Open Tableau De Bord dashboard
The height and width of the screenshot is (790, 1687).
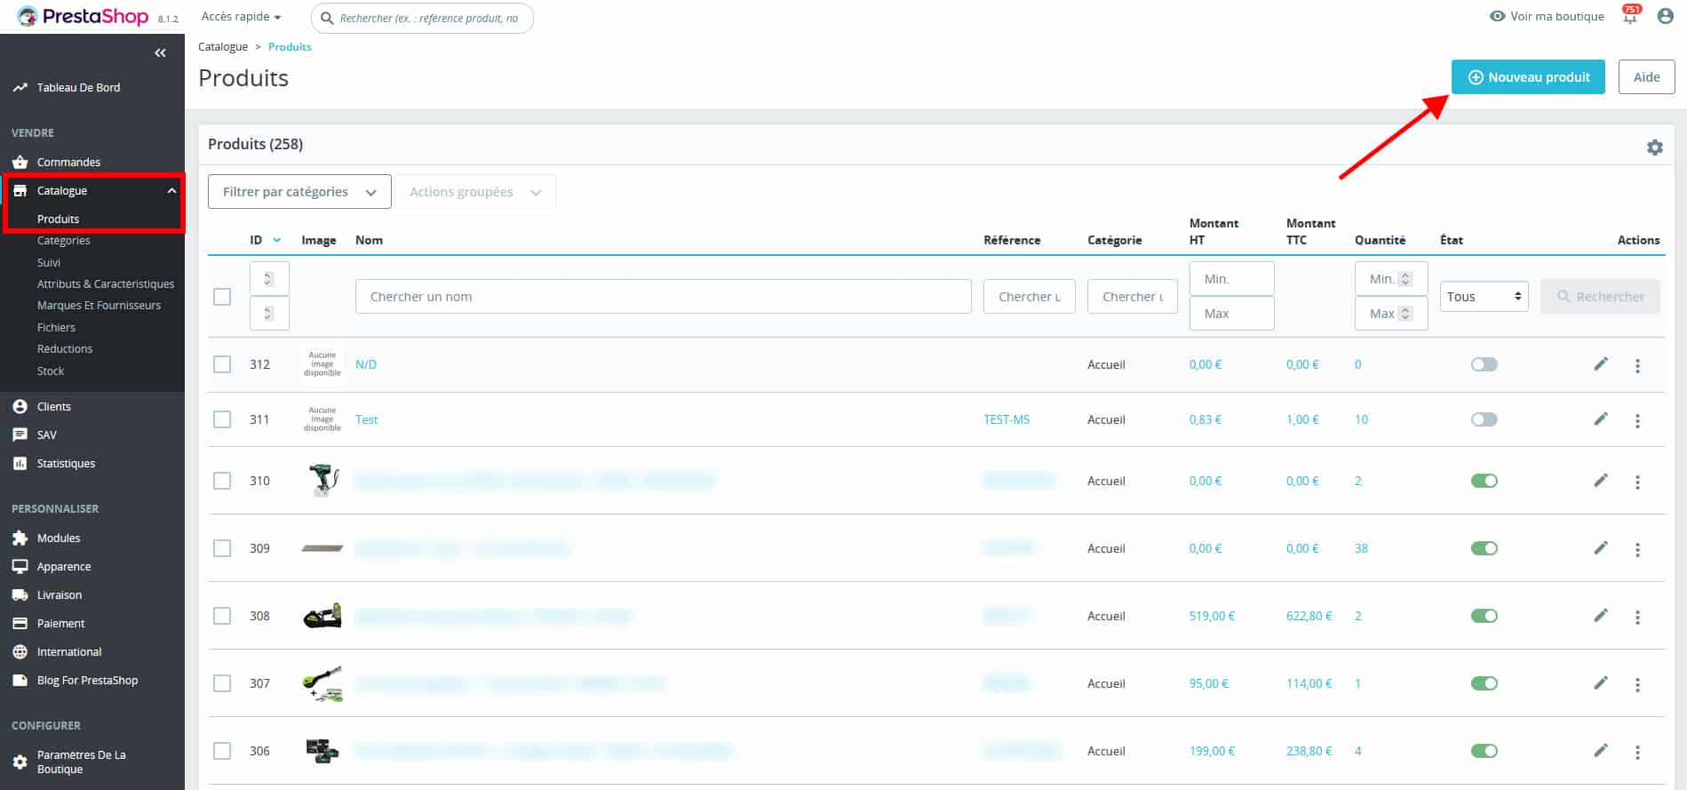tap(78, 87)
